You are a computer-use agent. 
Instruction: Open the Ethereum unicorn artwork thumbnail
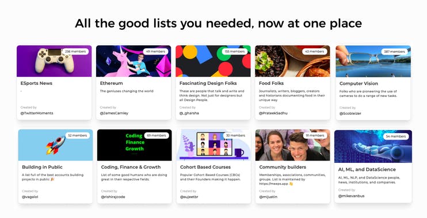(x=134, y=61)
